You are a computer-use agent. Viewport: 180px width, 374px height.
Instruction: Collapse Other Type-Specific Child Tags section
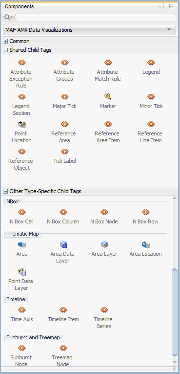click(x=6, y=192)
